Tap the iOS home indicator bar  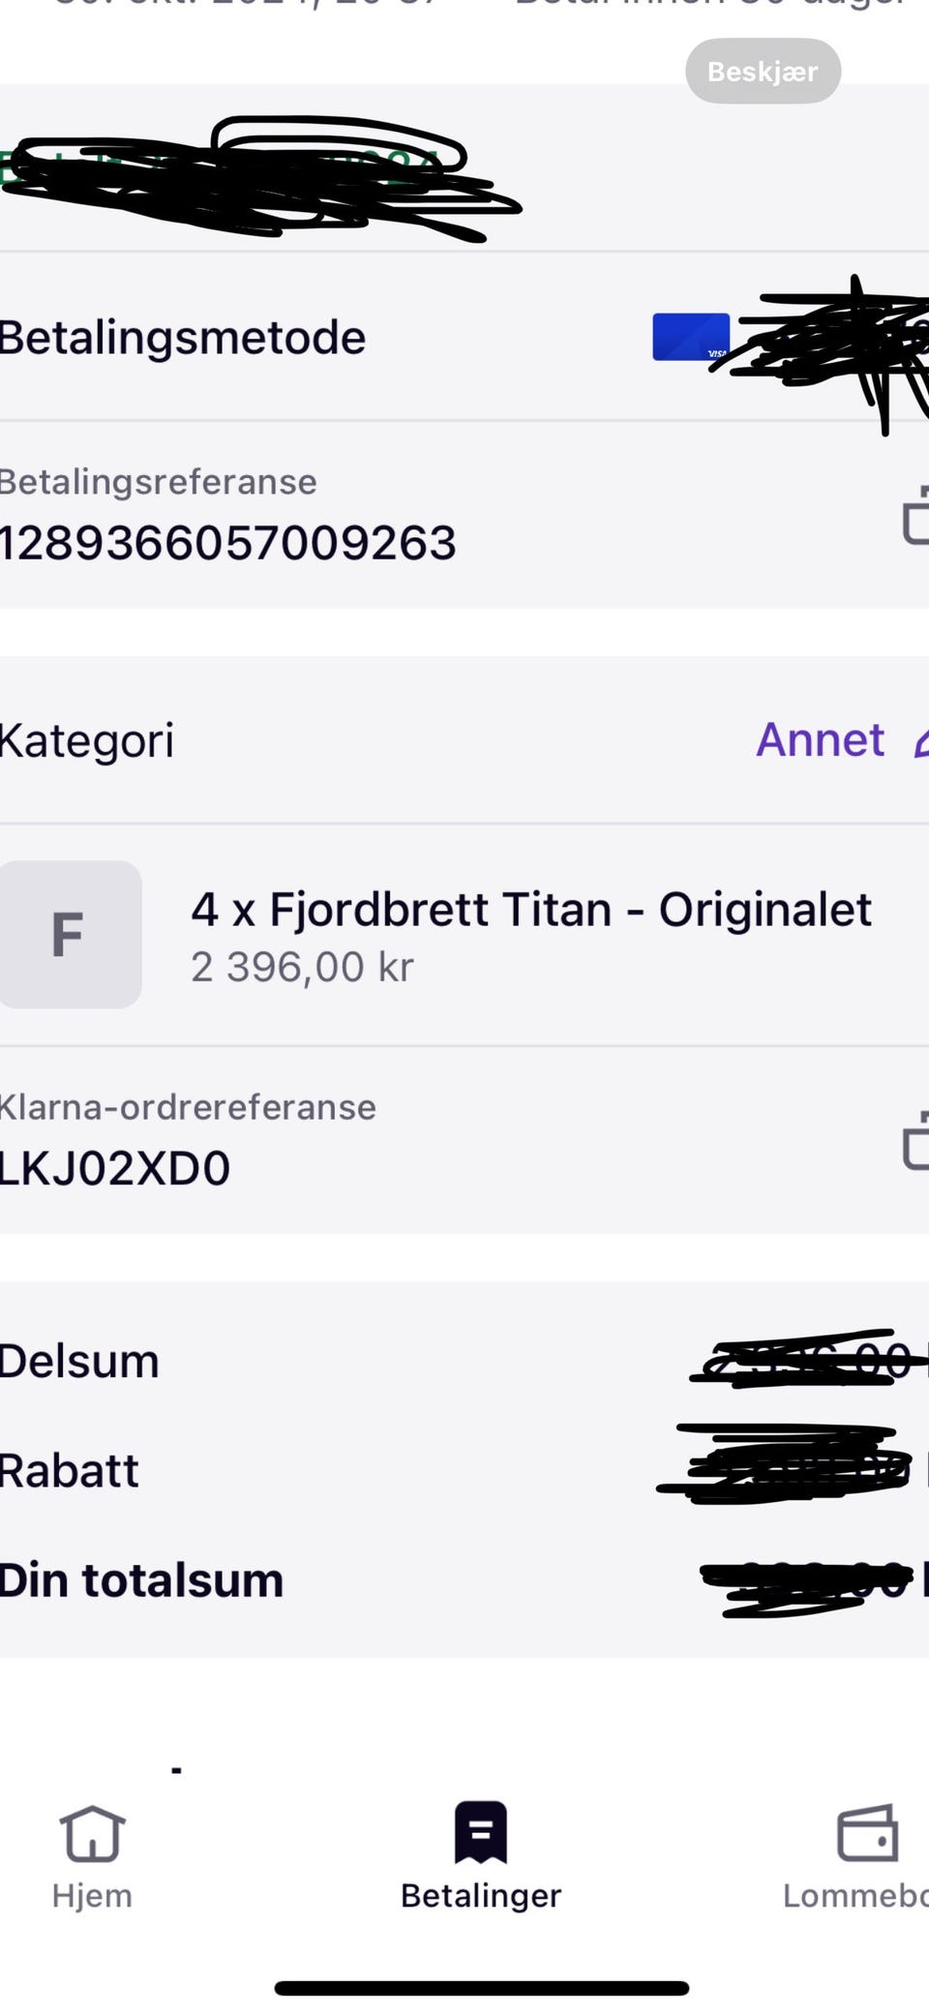pos(481,1988)
